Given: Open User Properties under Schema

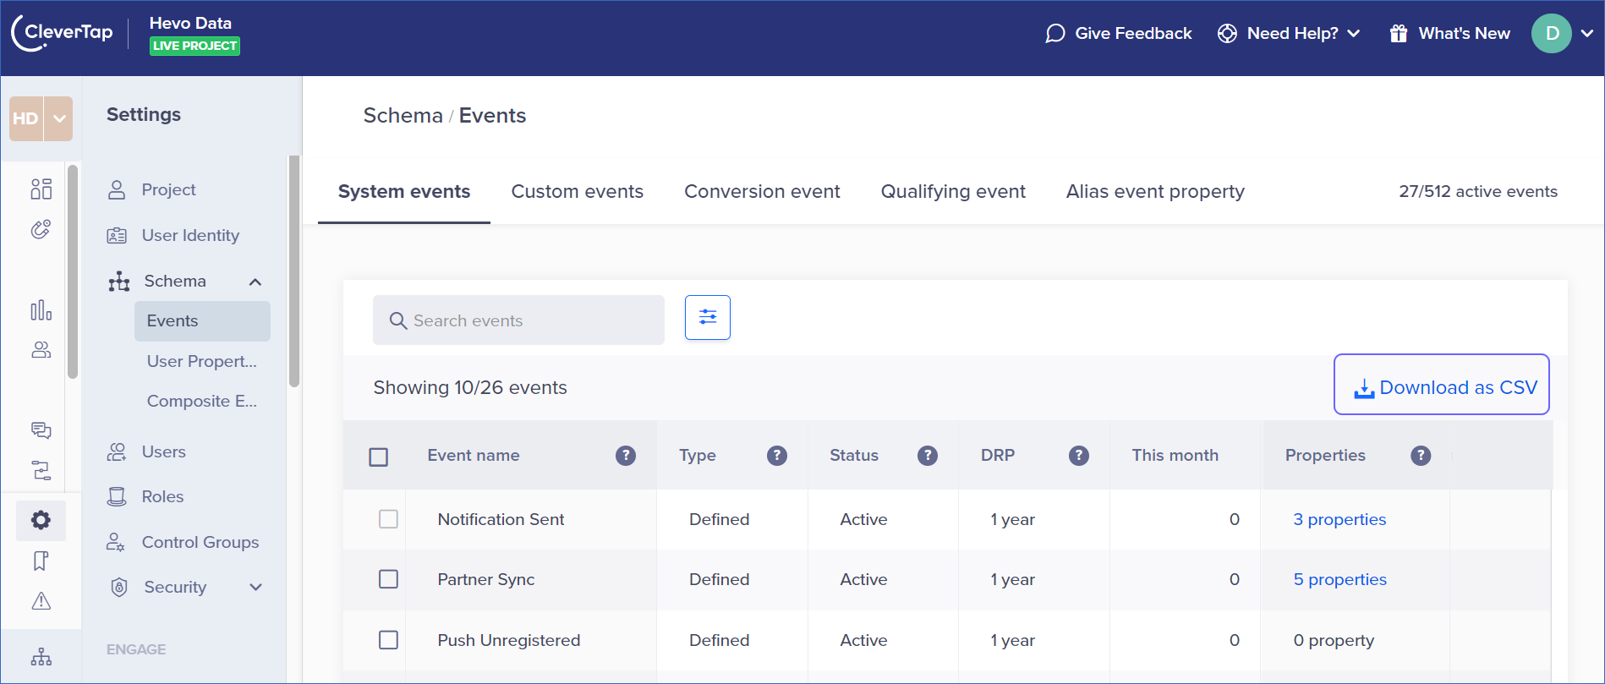Looking at the screenshot, I should 202,361.
